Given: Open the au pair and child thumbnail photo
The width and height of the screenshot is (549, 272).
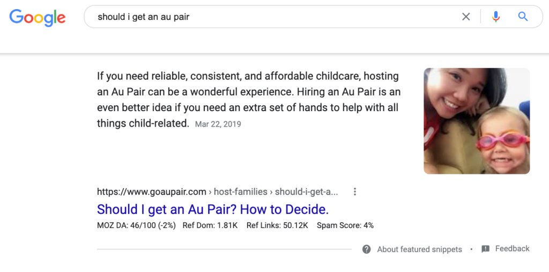Looking at the screenshot, I should click(x=477, y=121).
